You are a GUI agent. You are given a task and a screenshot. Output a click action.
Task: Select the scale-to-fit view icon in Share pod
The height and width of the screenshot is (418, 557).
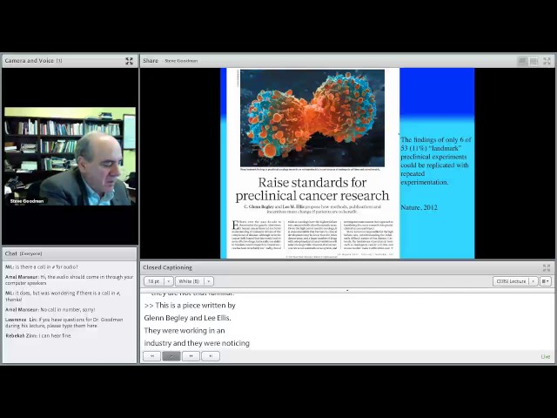click(522, 61)
